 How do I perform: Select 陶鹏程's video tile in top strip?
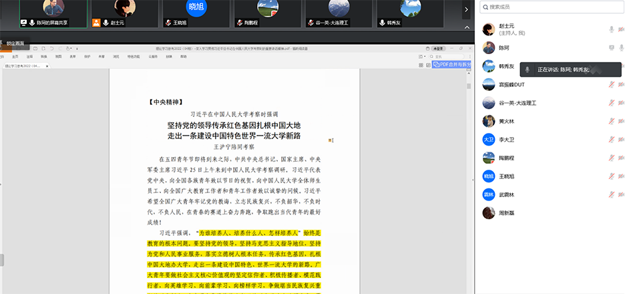coord(268,14)
